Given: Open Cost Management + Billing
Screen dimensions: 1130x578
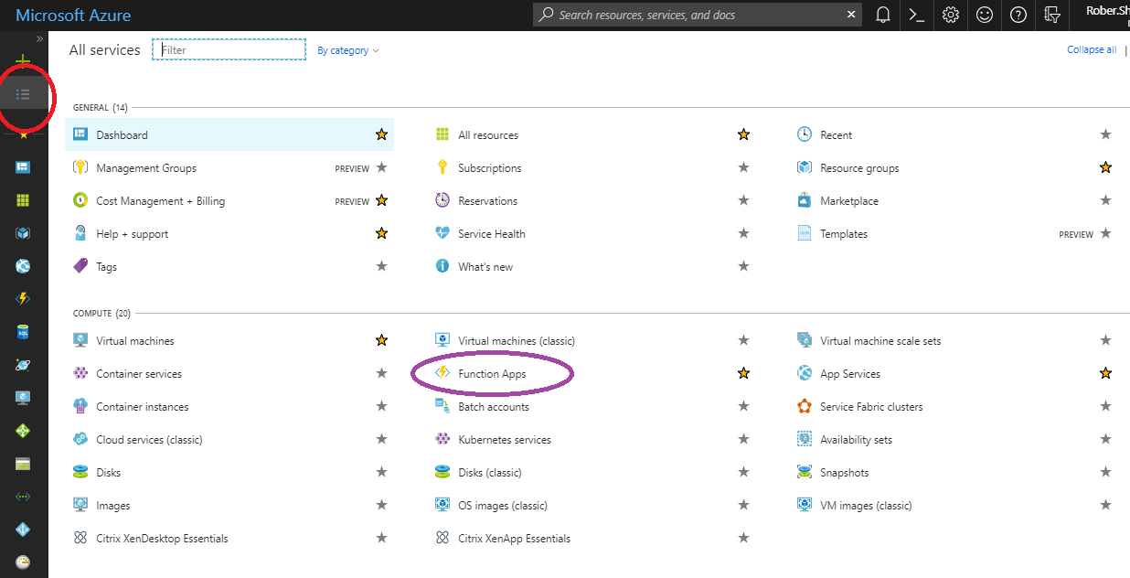Looking at the screenshot, I should 160,201.
